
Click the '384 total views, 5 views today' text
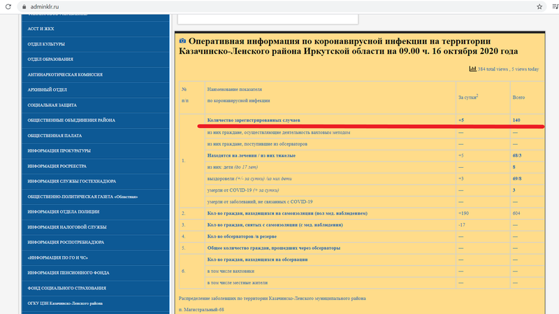508,69
